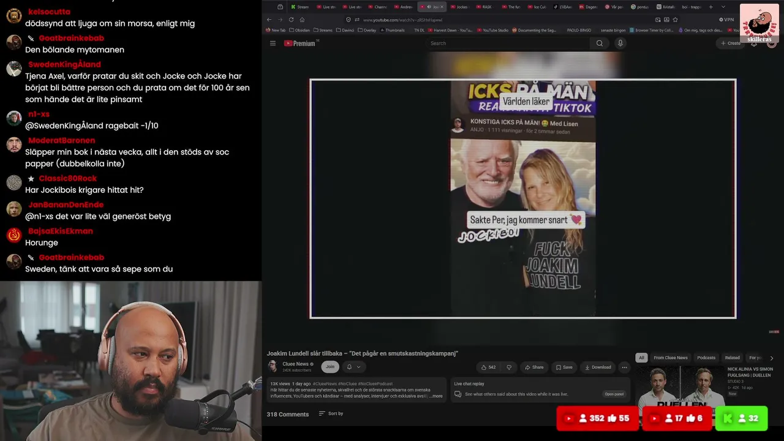Open the Streams bookmarks folder
Viewport: 784px width, 441px height.
pyautogui.click(x=323, y=30)
